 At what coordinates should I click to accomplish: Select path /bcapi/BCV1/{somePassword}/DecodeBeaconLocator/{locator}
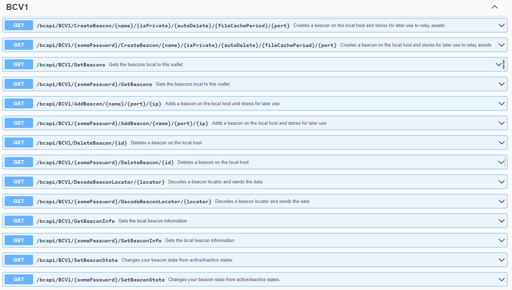point(124,202)
